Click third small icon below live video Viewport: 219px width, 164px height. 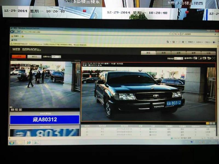point(20,110)
